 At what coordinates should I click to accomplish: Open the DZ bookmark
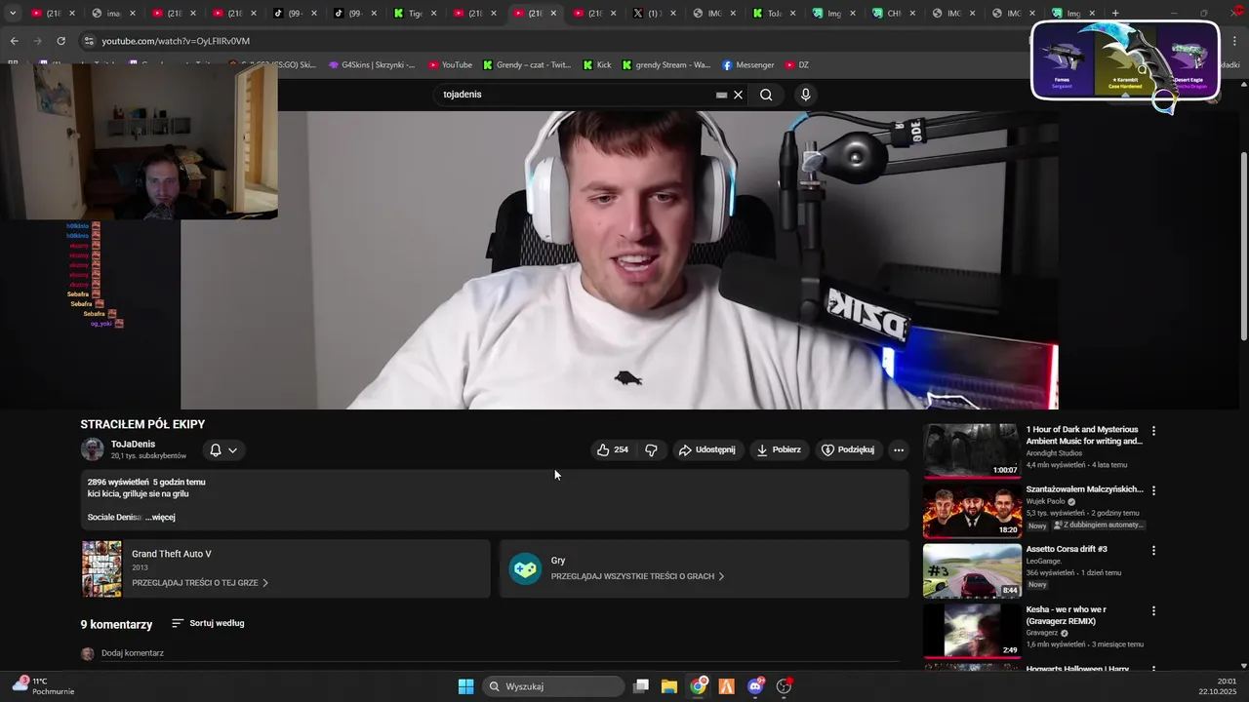pos(796,65)
